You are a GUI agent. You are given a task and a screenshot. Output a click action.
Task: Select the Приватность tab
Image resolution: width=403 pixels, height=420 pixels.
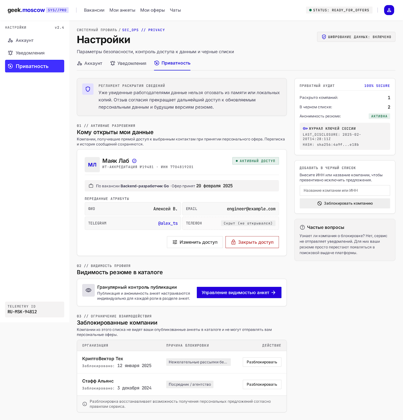(x=172, y=63)
